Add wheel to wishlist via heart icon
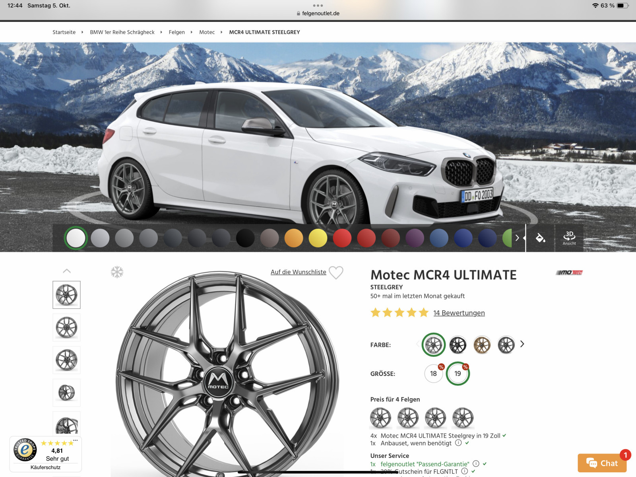Screen dimensions: 636x477 click(336, 273)
